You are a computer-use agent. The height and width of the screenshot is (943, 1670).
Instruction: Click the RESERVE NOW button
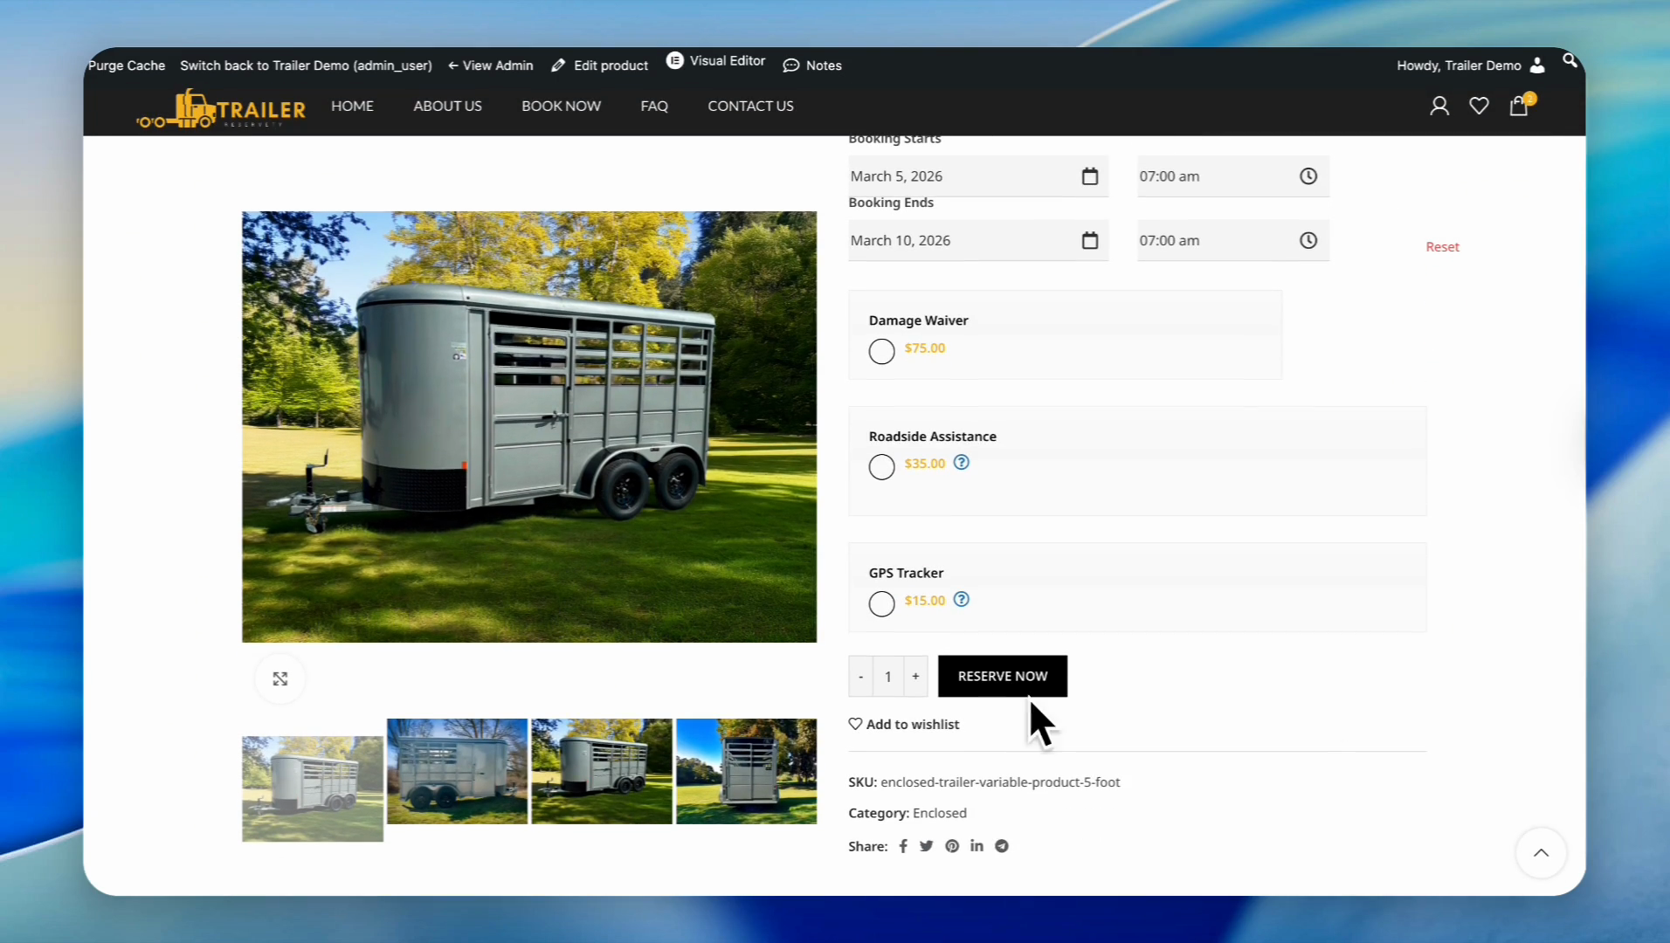click(x=1002, y=676)
